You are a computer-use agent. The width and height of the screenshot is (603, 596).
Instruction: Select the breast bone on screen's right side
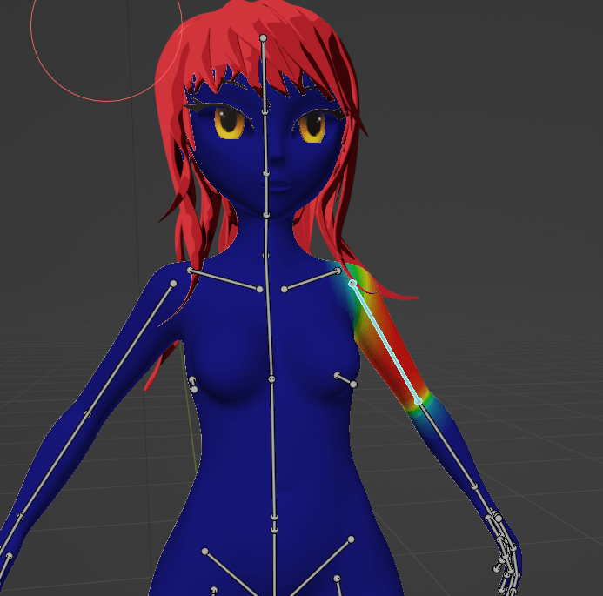(x=345, y=379)
